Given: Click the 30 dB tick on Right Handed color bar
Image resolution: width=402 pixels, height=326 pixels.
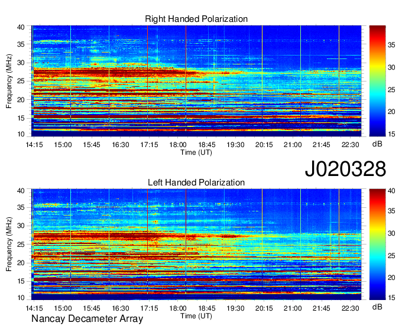Looking at the screenshot, I should pyautogui.click(x=391, y=67).
